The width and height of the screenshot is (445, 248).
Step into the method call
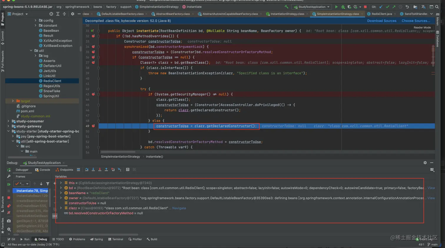click(x=93, y=170)
